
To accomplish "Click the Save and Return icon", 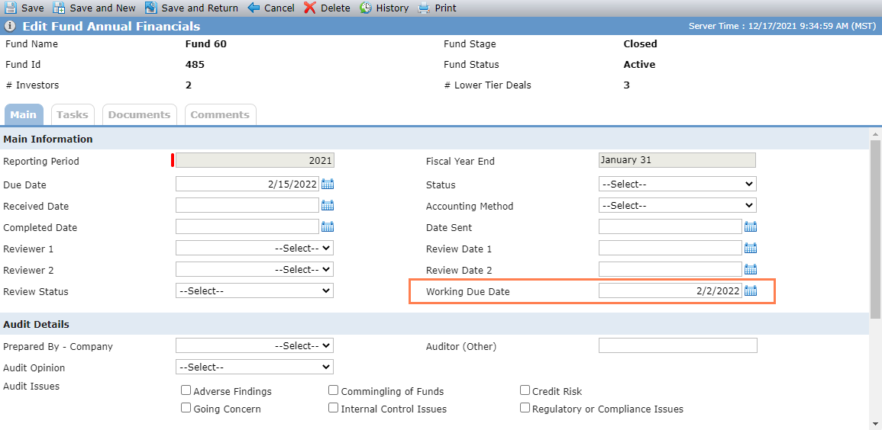I will tap(150, 8).
